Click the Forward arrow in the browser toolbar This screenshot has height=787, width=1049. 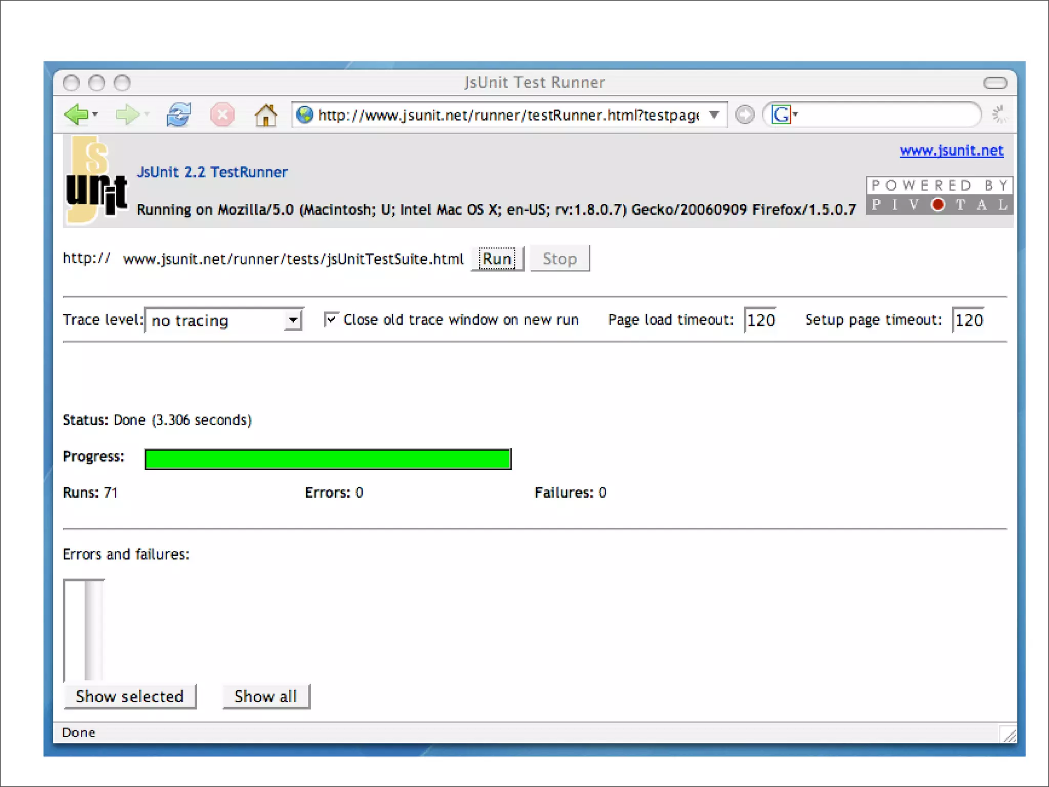pyautogui.click(x=127, y=114)
